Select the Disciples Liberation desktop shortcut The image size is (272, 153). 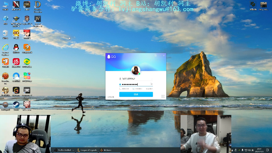pyautogui.click(x=38, y=7)
